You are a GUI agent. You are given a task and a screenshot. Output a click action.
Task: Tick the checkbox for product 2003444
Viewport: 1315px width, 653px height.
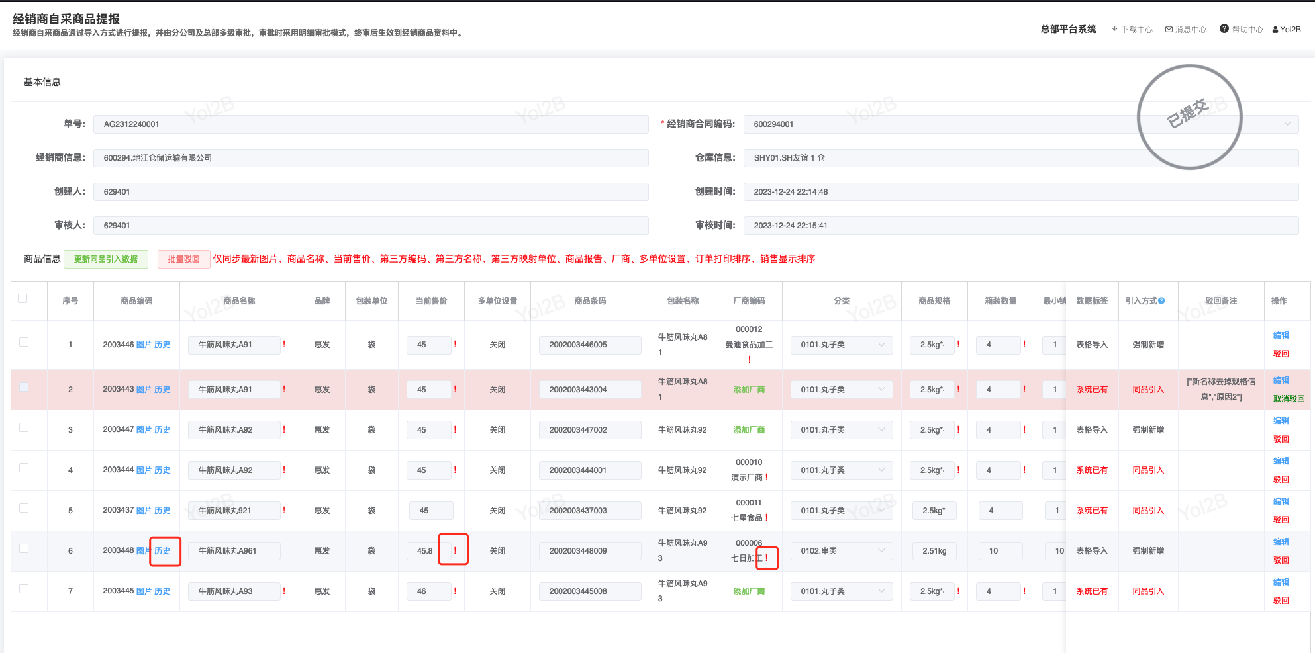(24, 468)
